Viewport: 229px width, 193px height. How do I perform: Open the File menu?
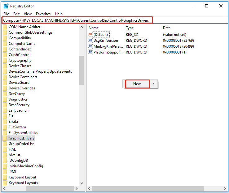click(6, 14)
